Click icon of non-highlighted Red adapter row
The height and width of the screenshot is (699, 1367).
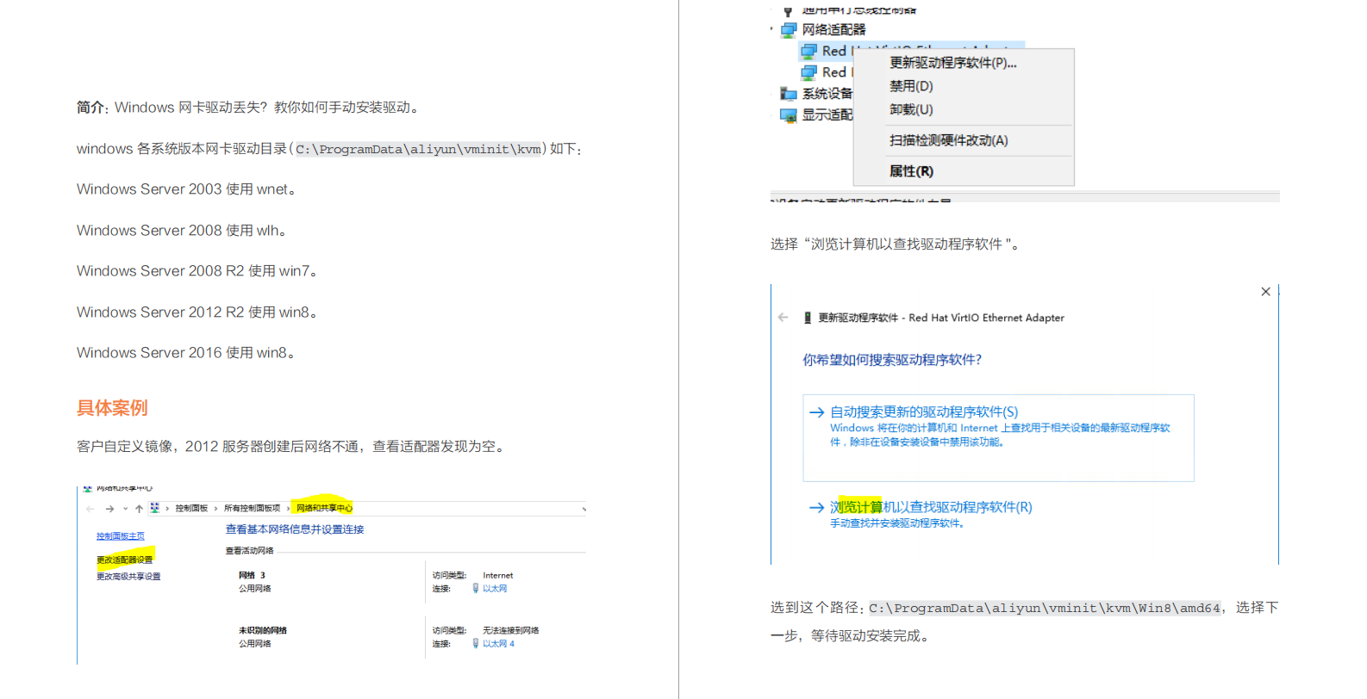[x=808, y=72]
